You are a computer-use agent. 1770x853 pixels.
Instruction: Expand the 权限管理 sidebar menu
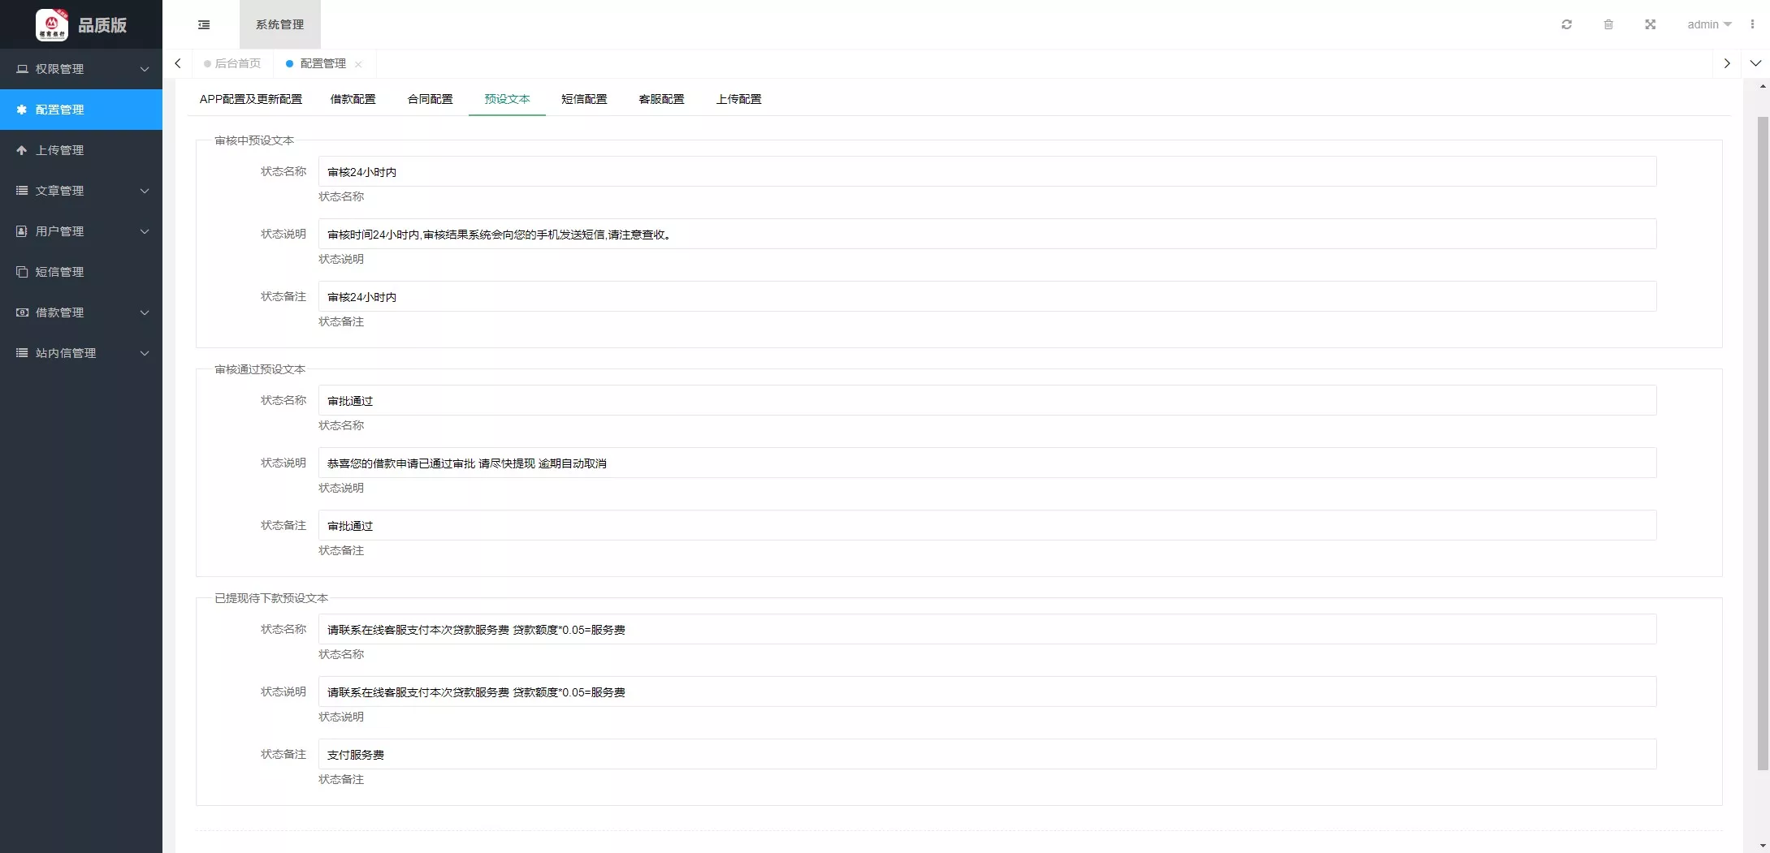[x=81, y=69]
